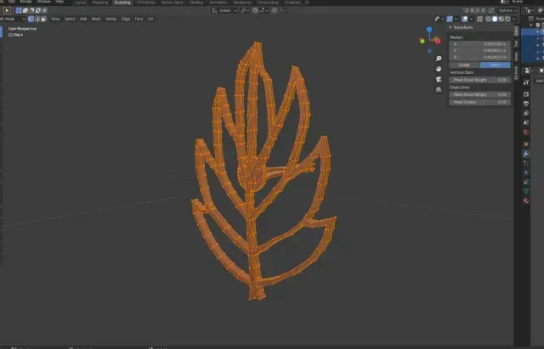Open the Item sidebar tab
544x349 pixels.
click(x=516, y=31)
